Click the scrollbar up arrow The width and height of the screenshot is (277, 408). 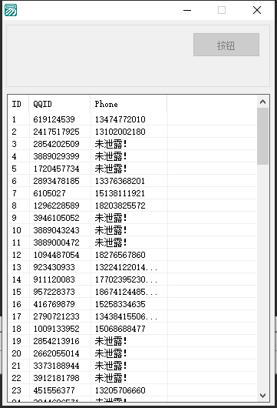262,102
